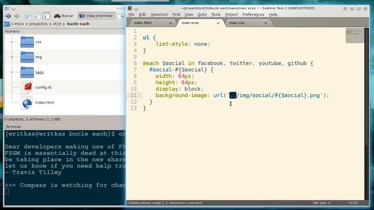Switch Dolphin to icons view mode
374x210 pixels.
(28, 16)
